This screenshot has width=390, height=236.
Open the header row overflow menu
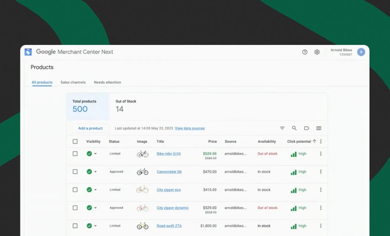tap(321, 141)
